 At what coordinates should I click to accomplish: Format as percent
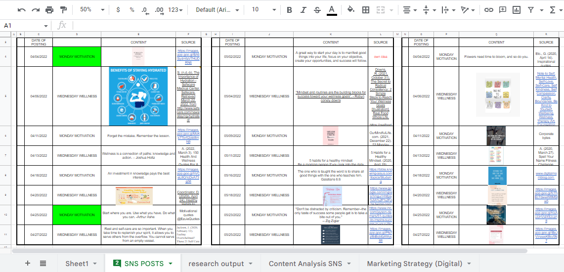tap(132, 10)
